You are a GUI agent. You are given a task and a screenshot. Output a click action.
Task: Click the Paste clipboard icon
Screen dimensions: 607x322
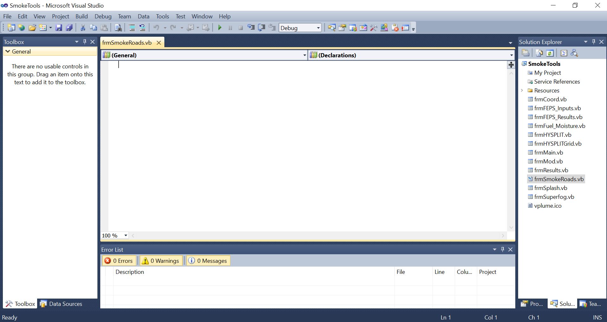[104, 28]
